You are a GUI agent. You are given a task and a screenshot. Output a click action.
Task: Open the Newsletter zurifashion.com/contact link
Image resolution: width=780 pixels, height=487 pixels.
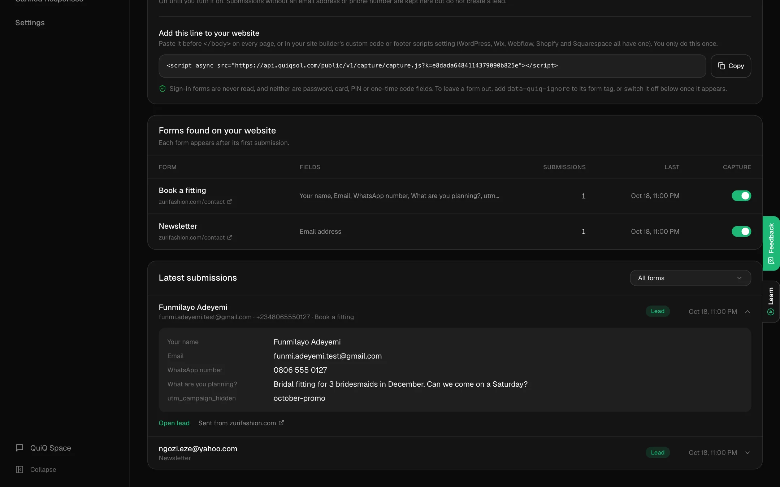pyautogui.click(x=195, y=237)
